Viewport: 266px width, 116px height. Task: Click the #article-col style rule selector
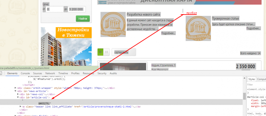(256, 97)
